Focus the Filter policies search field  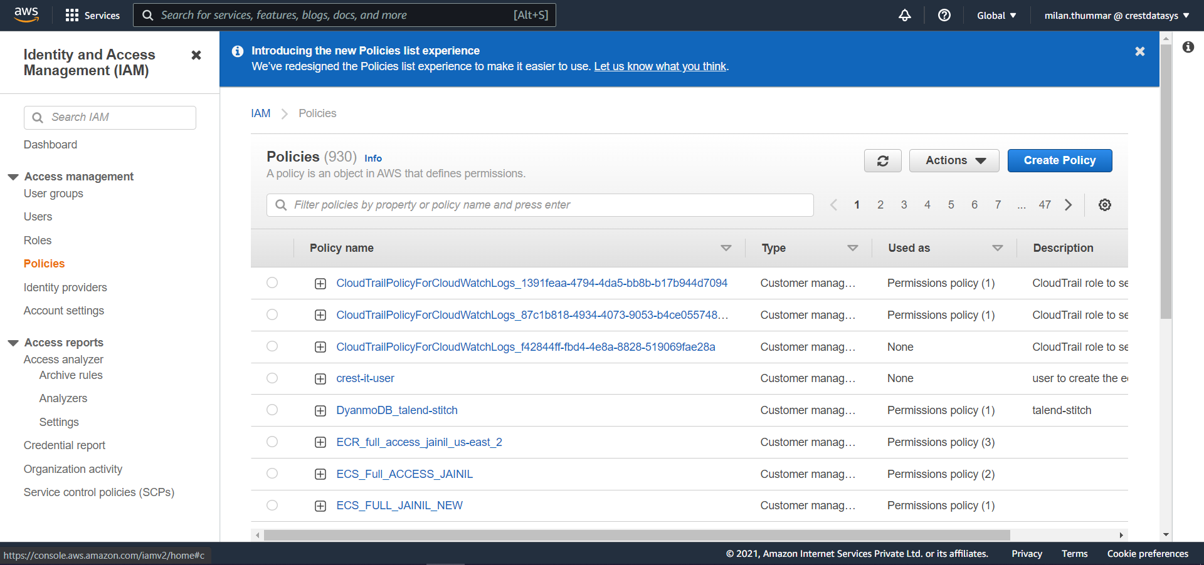tap(540, 205)
